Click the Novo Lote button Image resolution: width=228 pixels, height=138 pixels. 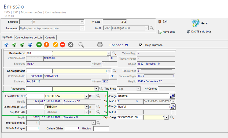pyautogui.click(x=167, y=32)
